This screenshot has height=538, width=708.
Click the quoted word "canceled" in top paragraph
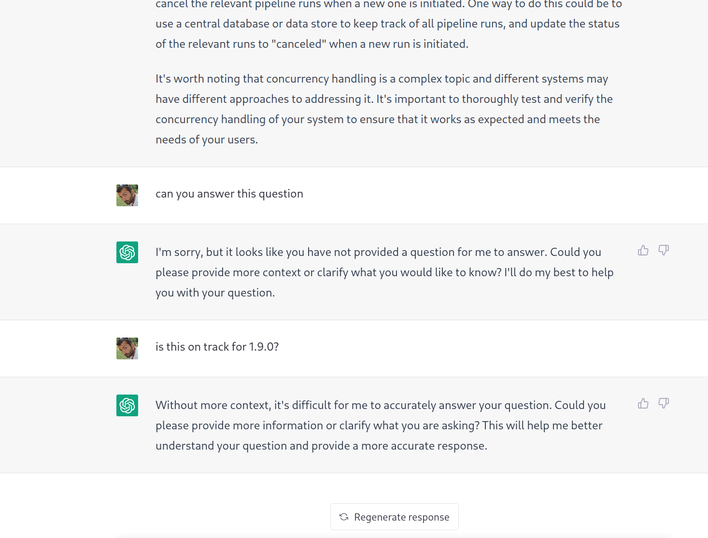pos(299,44)
